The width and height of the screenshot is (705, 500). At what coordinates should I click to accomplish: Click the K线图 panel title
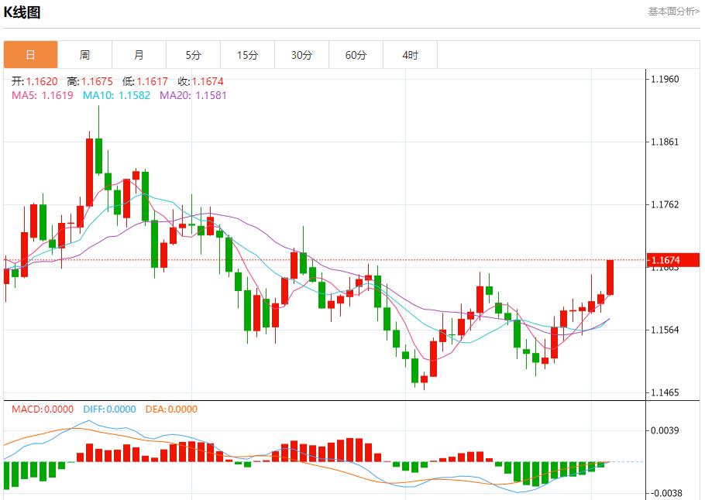click(x=22, y=12)
